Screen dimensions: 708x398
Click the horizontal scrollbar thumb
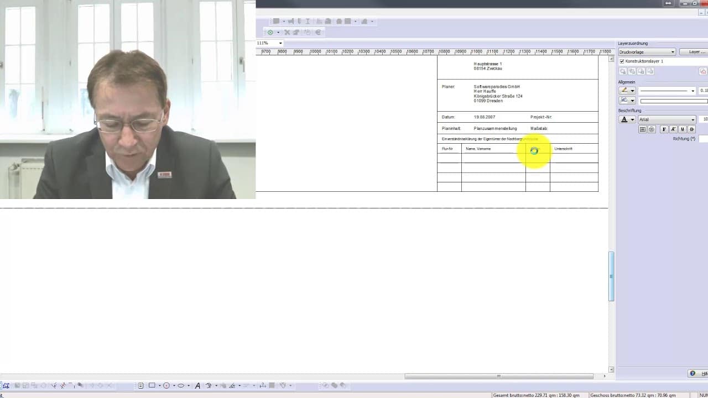498,376
